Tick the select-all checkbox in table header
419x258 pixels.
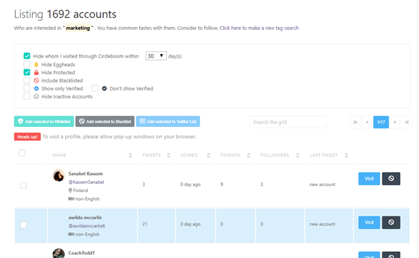click(x=22, y=153)
